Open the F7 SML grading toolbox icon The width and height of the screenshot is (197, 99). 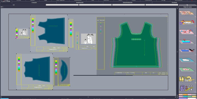(x=186, y=69)
